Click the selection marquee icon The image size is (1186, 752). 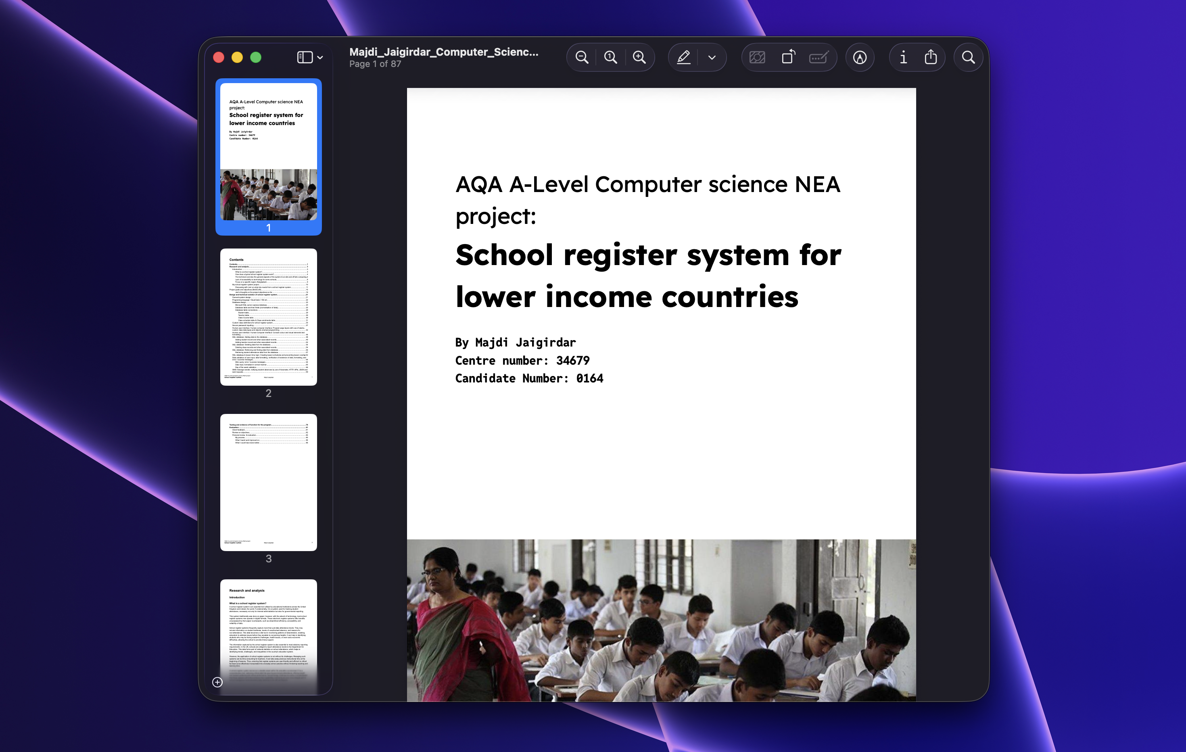click(x=756, y=57)
